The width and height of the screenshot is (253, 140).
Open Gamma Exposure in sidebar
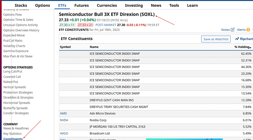16,51
